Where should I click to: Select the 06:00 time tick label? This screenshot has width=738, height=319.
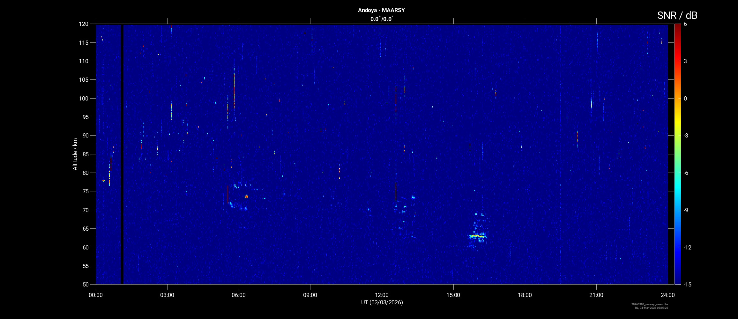239,295
